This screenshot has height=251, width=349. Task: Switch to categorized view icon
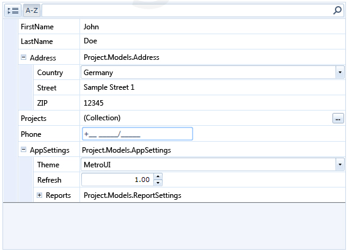click(13, 10)
